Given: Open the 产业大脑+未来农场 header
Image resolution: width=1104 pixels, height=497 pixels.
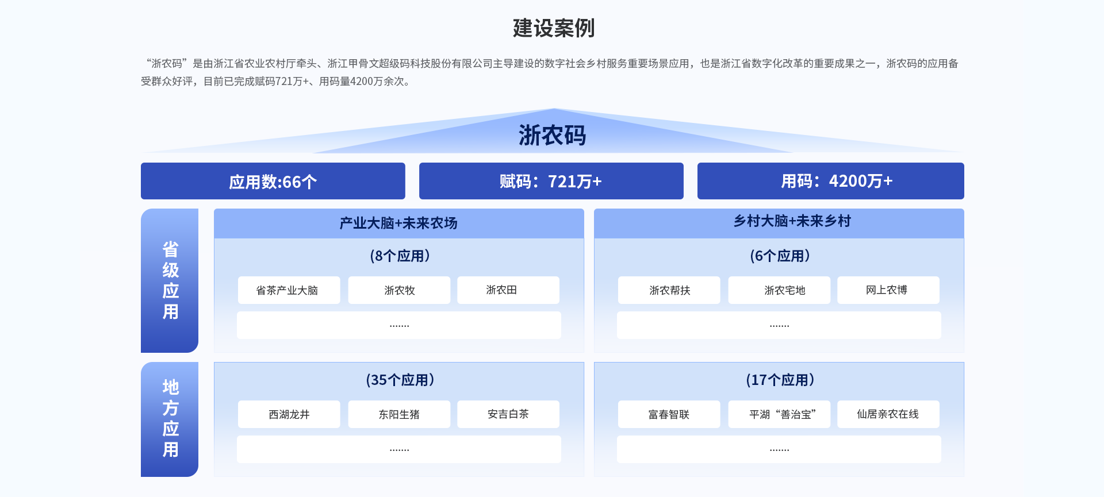Looking at the screenshot, I should point(399,224).
